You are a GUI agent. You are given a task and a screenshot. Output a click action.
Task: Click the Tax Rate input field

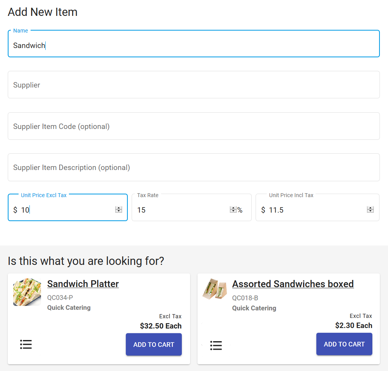pos(182,210)
